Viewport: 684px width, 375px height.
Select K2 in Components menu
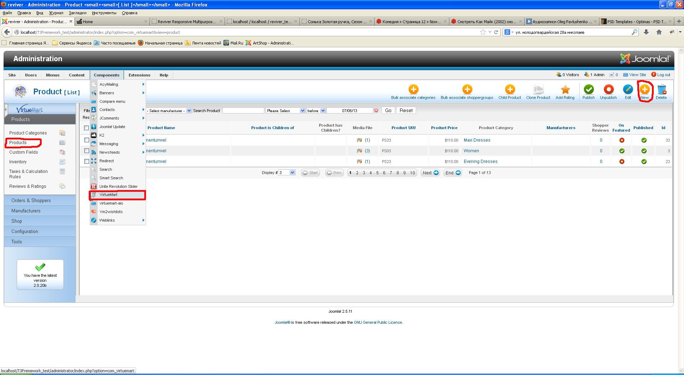pyautogui.click(x=118, y=135)
